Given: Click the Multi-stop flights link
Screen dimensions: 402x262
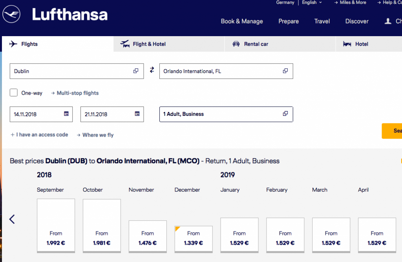Looking at the screenshot, I should [77, 93].
